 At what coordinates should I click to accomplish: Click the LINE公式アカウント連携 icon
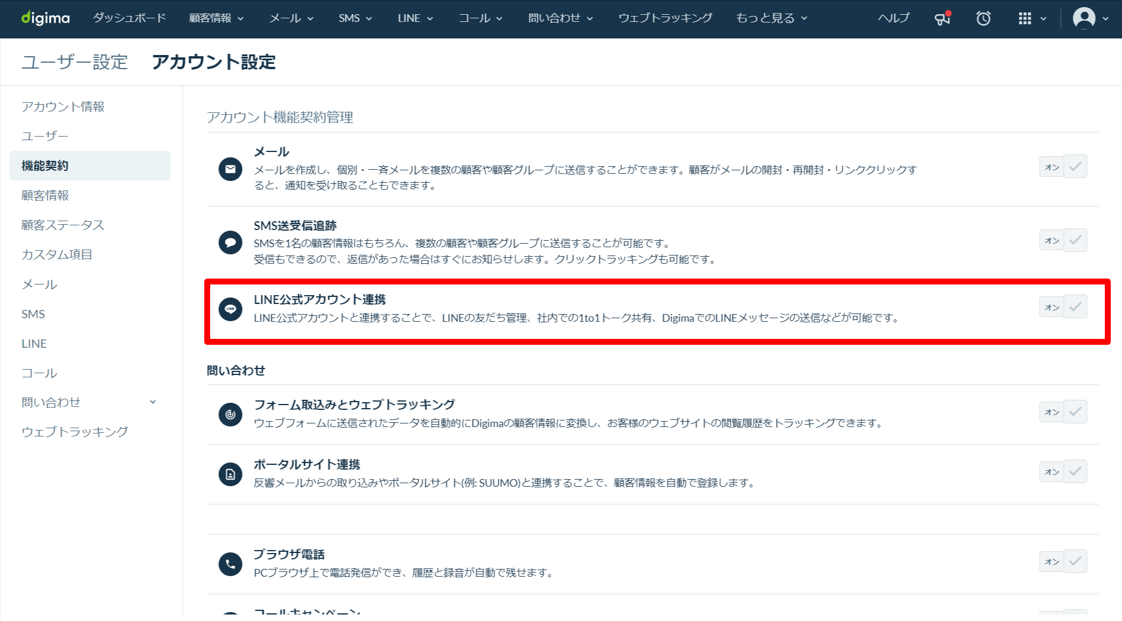click(x=230, y=309)
